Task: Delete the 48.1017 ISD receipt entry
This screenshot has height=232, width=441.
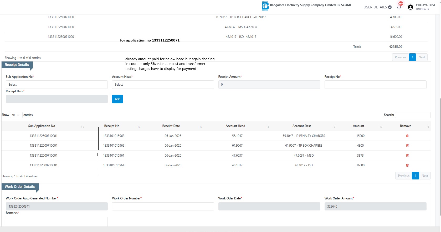Action: [407, 165]
